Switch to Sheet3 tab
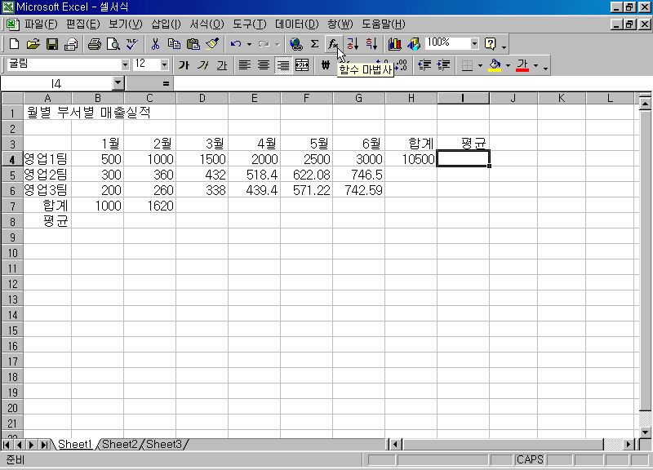This screenshot has width=653, height=470. [x=164, y=444]
